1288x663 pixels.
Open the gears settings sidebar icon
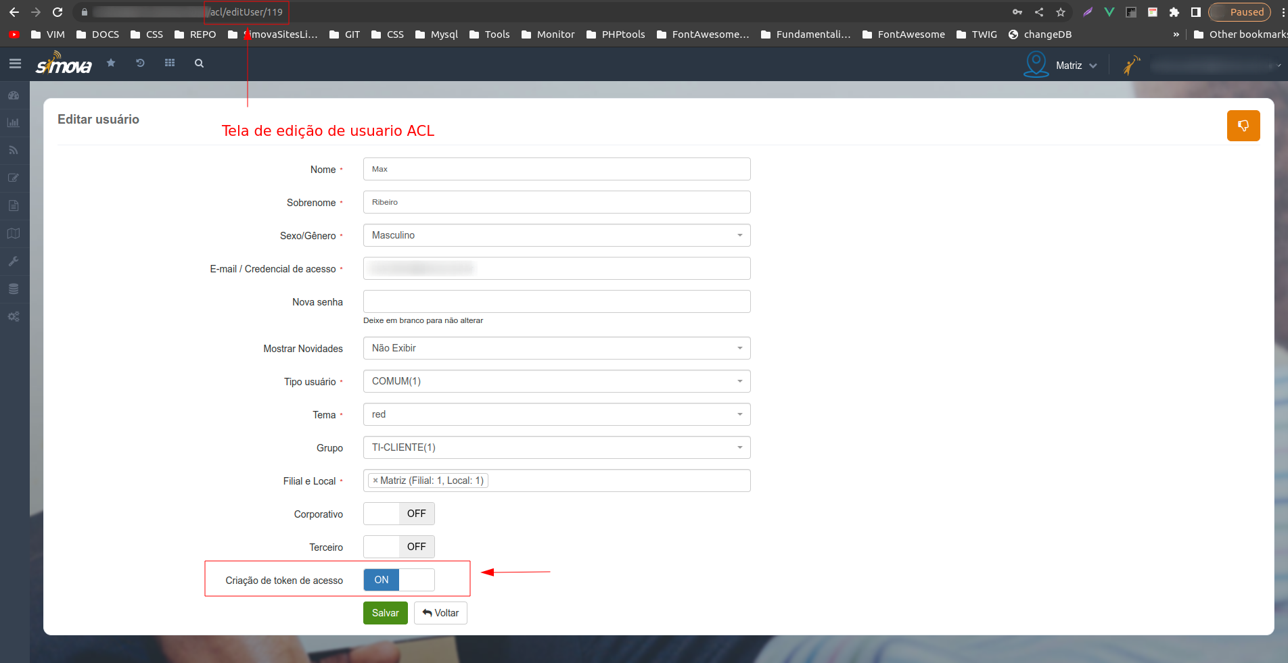[x=14, y=316]
